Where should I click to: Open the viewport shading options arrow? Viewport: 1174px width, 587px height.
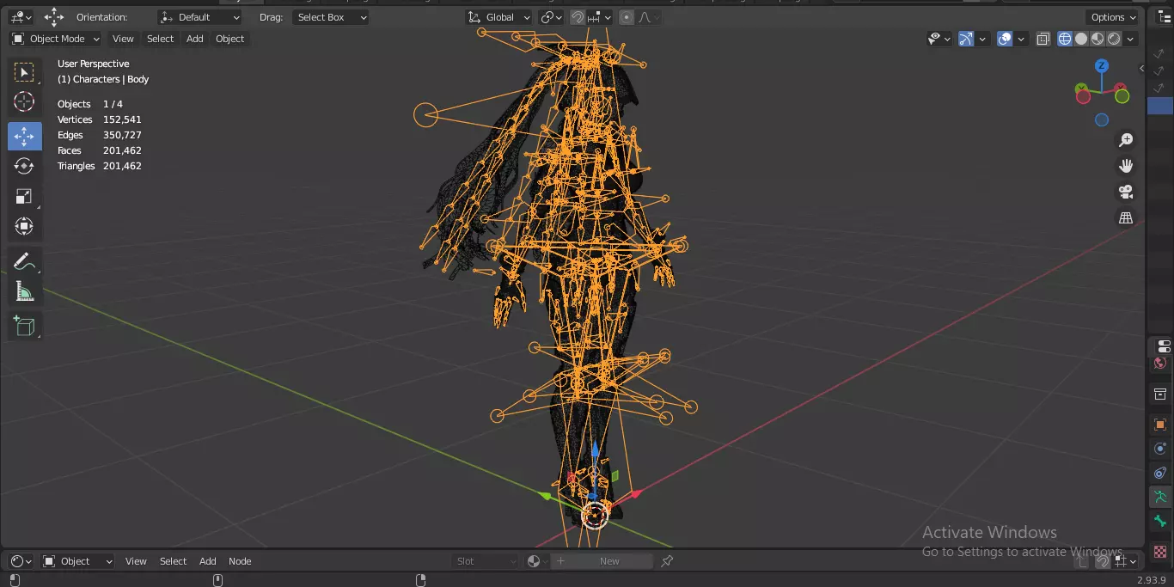(x=1130, y=39)
